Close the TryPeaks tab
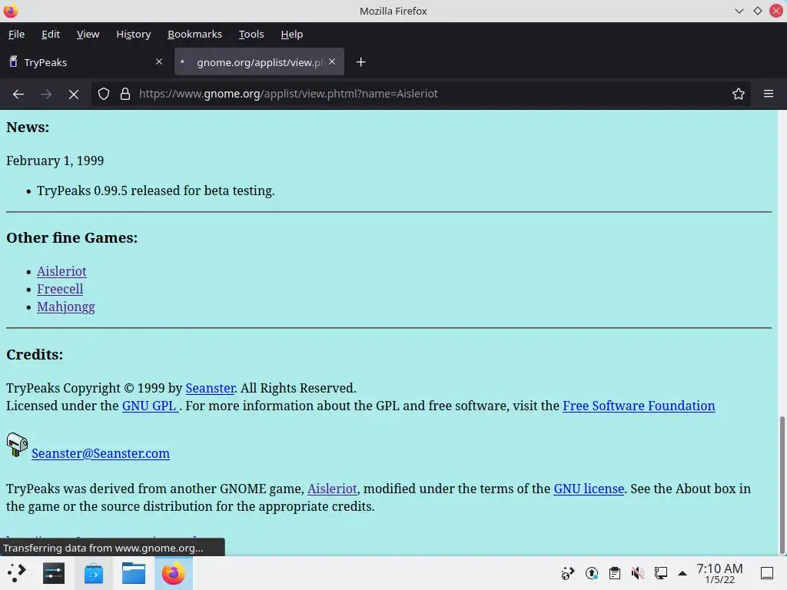 click(159, 61)
